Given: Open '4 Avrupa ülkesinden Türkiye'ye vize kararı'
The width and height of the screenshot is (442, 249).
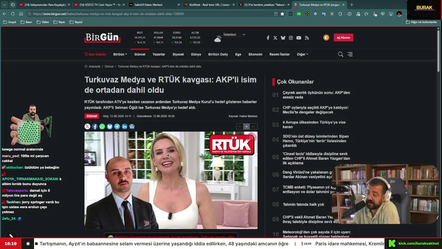Looking at the screenshot, I should [314, 124].
